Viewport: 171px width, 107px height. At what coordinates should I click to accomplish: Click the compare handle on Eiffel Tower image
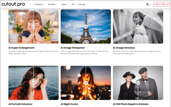86,27
